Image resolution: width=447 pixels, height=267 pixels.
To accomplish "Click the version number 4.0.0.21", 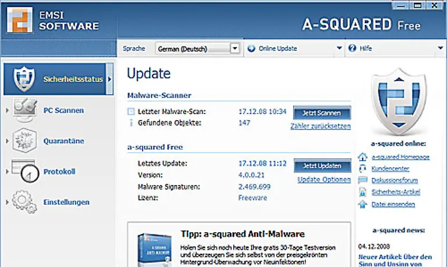I will (x=251, y=175).
